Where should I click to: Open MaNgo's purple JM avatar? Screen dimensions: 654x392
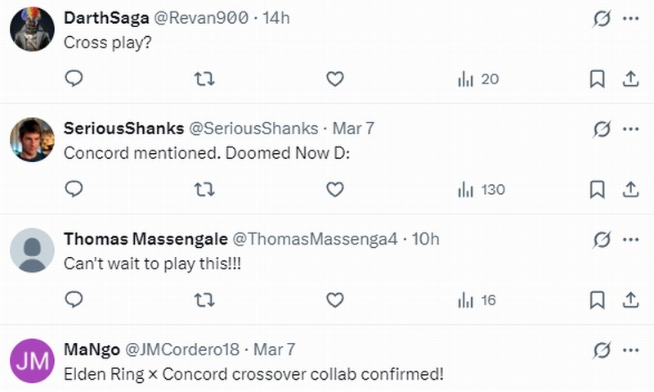32,361
